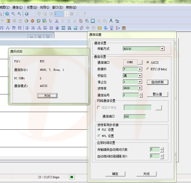Click the F9 ladder contact icon
Viewport: 191px width, 183px height.
pyautogui.click(x=8, y=28)
